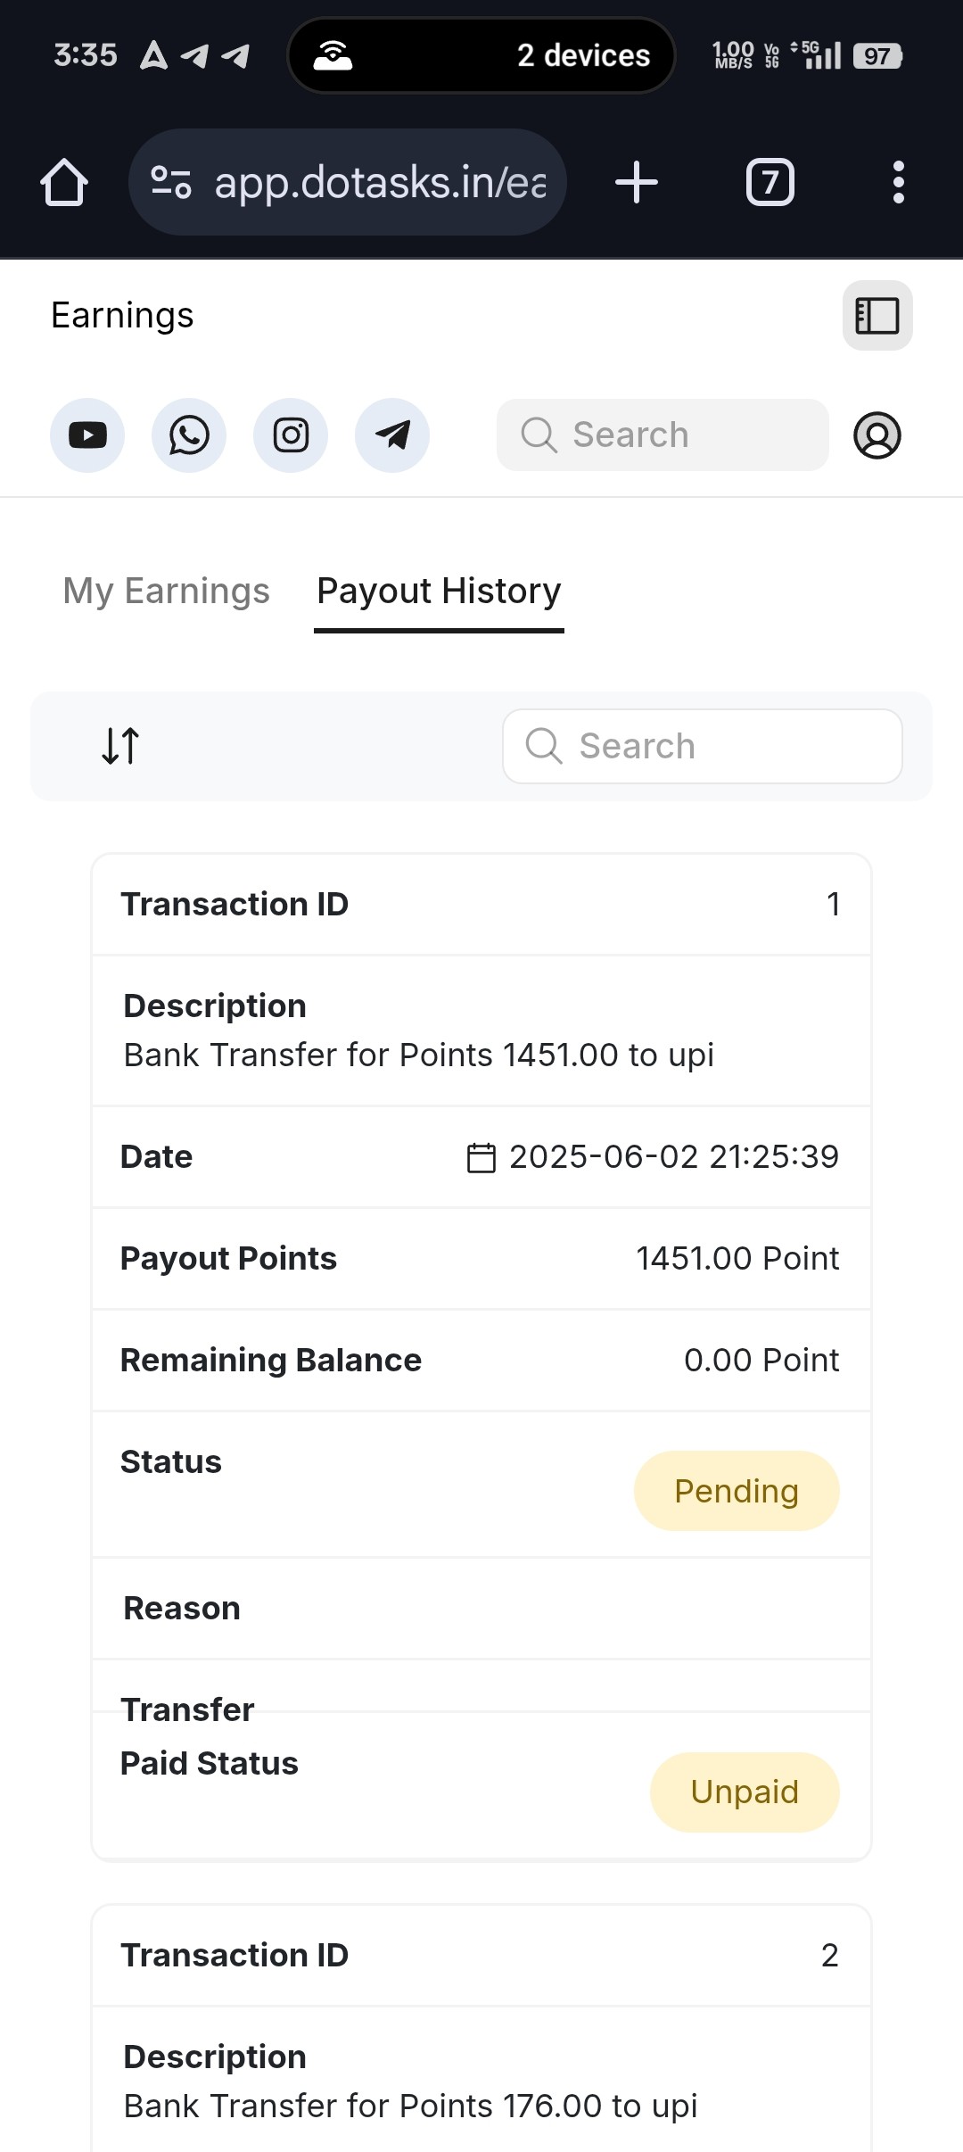Open the user profile avatar icon
The width and height of the screenshot is (963, 2152).
(x=877, y=435)
